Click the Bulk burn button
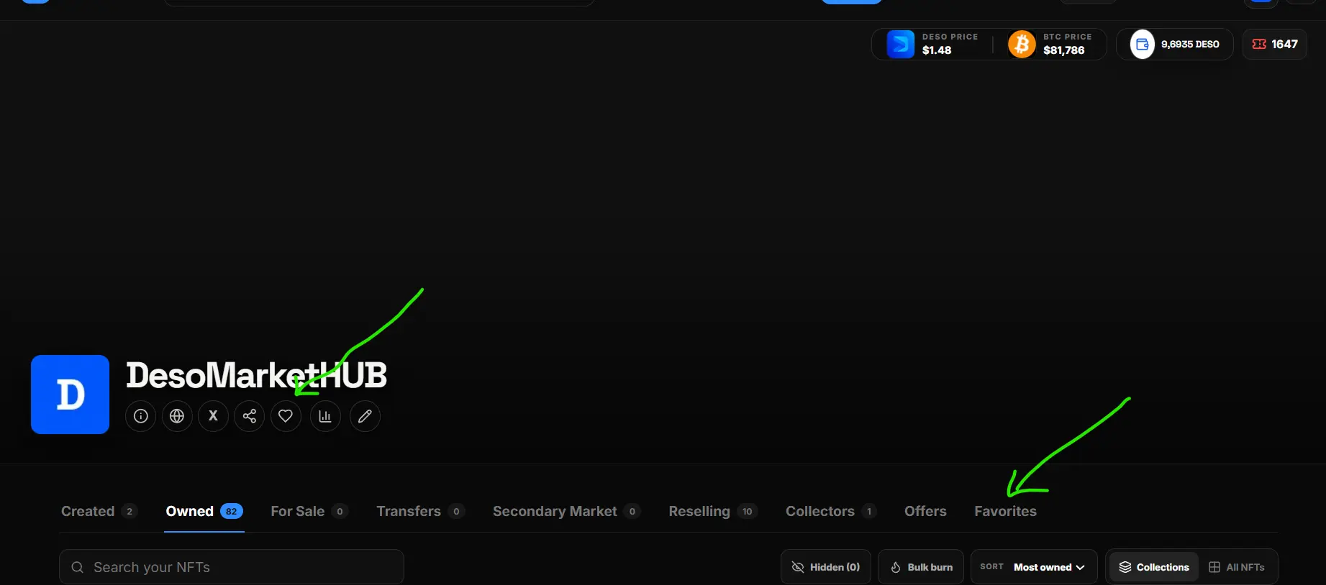Screen dimensions: 1326x585 click(x=921, y=567)
